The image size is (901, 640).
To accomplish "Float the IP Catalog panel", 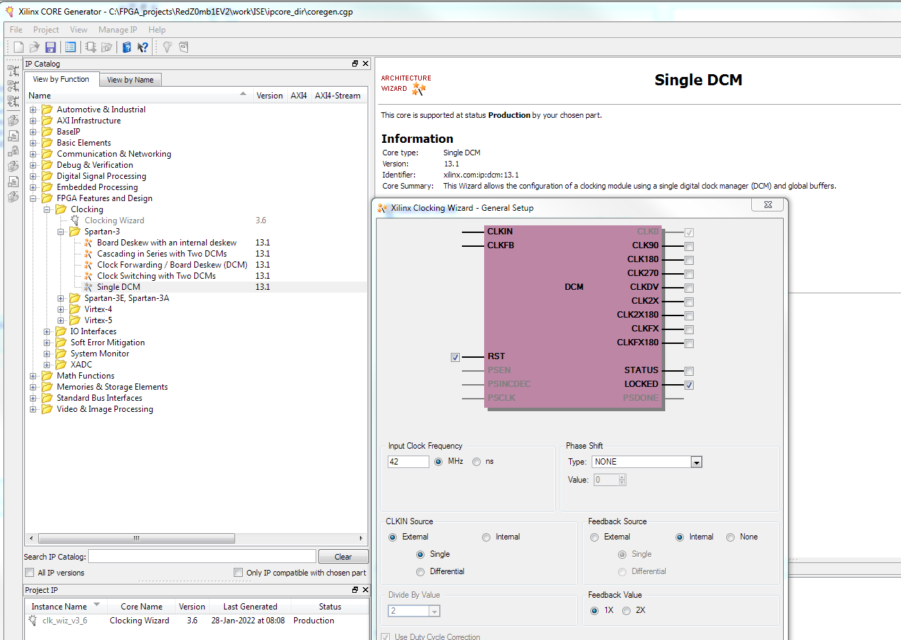I will coord(355,64).
